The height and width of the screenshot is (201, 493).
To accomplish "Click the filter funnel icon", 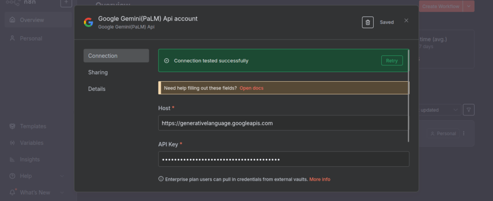I will pos(468,110).
